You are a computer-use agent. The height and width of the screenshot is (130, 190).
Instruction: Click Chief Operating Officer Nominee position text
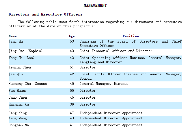131,60
